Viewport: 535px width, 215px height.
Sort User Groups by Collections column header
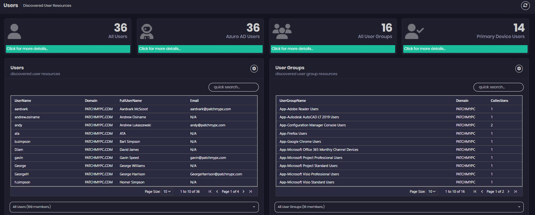499,101
